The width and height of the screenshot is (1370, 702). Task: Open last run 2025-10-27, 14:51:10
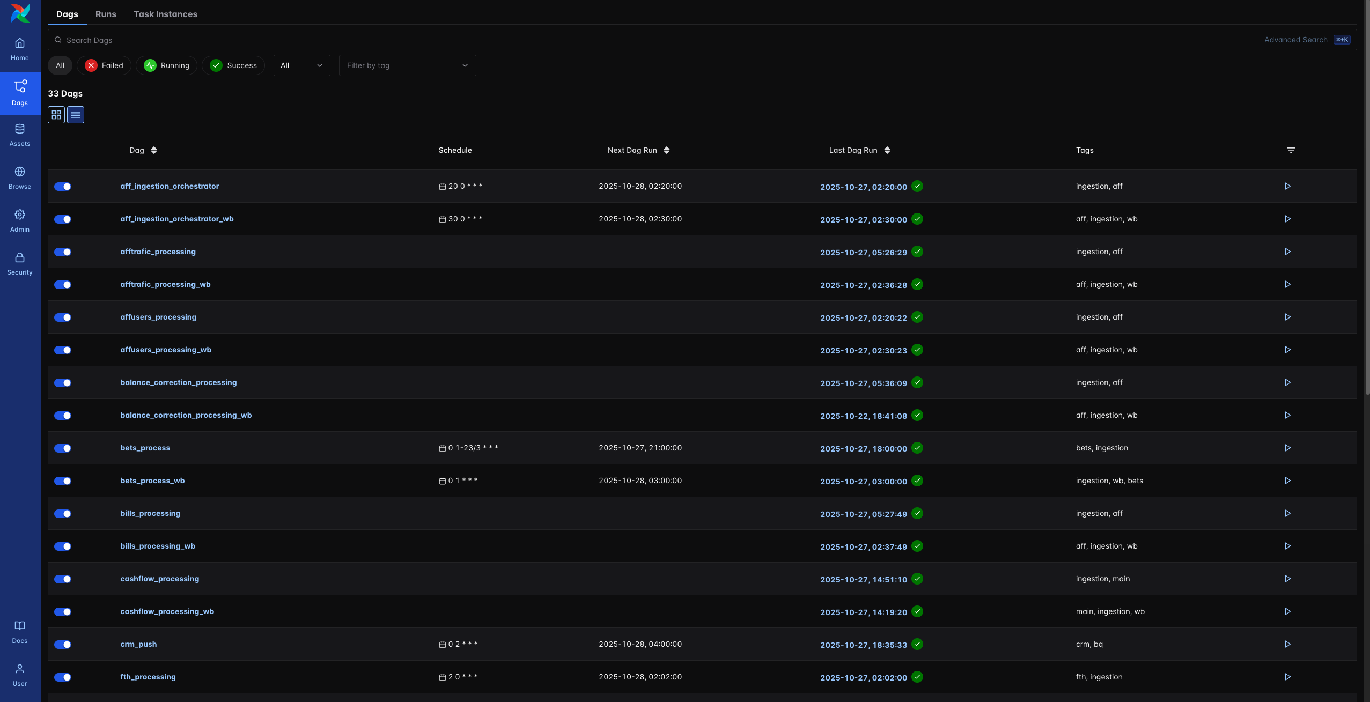coord(864,580)
